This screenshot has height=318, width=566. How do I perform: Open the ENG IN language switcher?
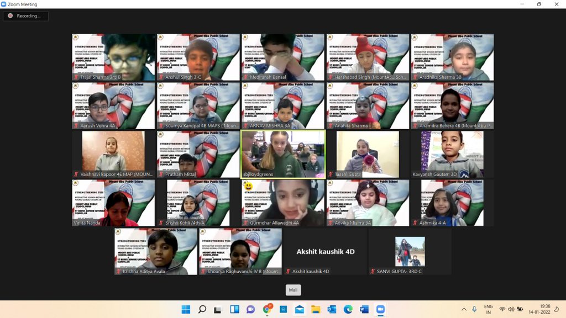[489, 309]
